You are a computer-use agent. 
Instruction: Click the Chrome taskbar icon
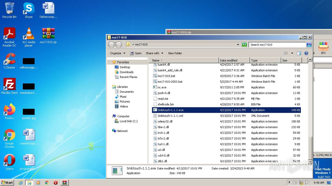click(x=47, y=183)
